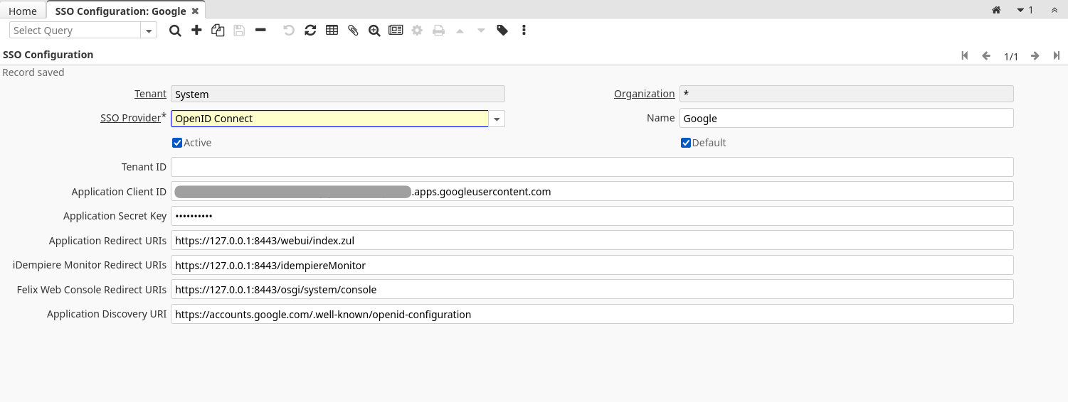Click the home icon at top right
Viewport: 1068px width, 402px height.
pos(996,10)
